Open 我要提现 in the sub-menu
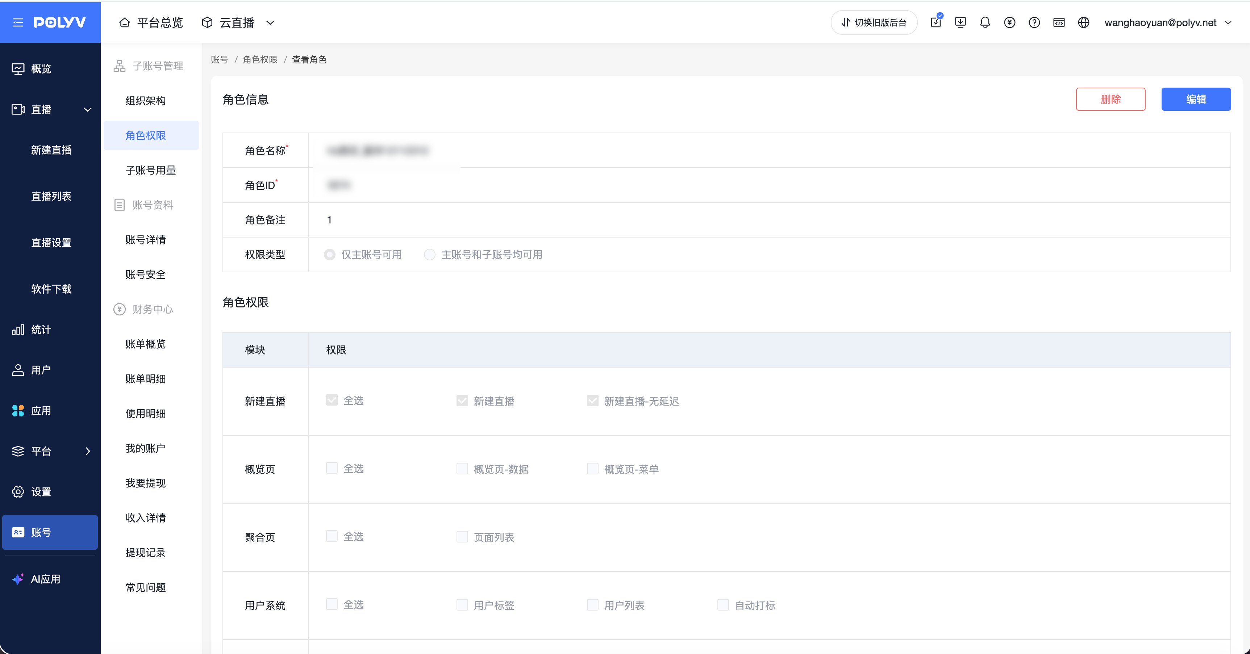1250x654 pixels. (x=146, y=483)
